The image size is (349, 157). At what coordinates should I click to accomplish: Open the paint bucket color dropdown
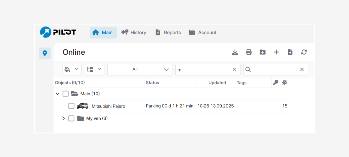[x=72, y=69]
